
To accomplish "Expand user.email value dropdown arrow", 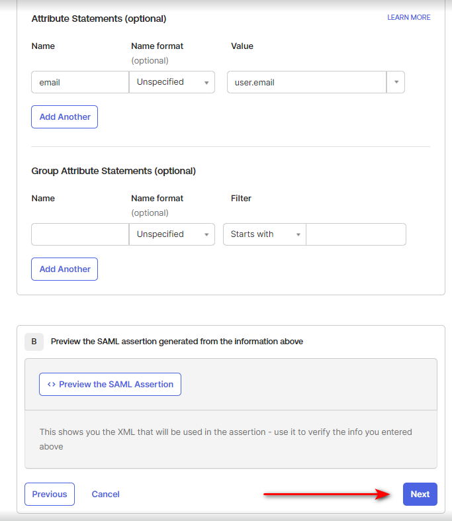I will 396,82.
